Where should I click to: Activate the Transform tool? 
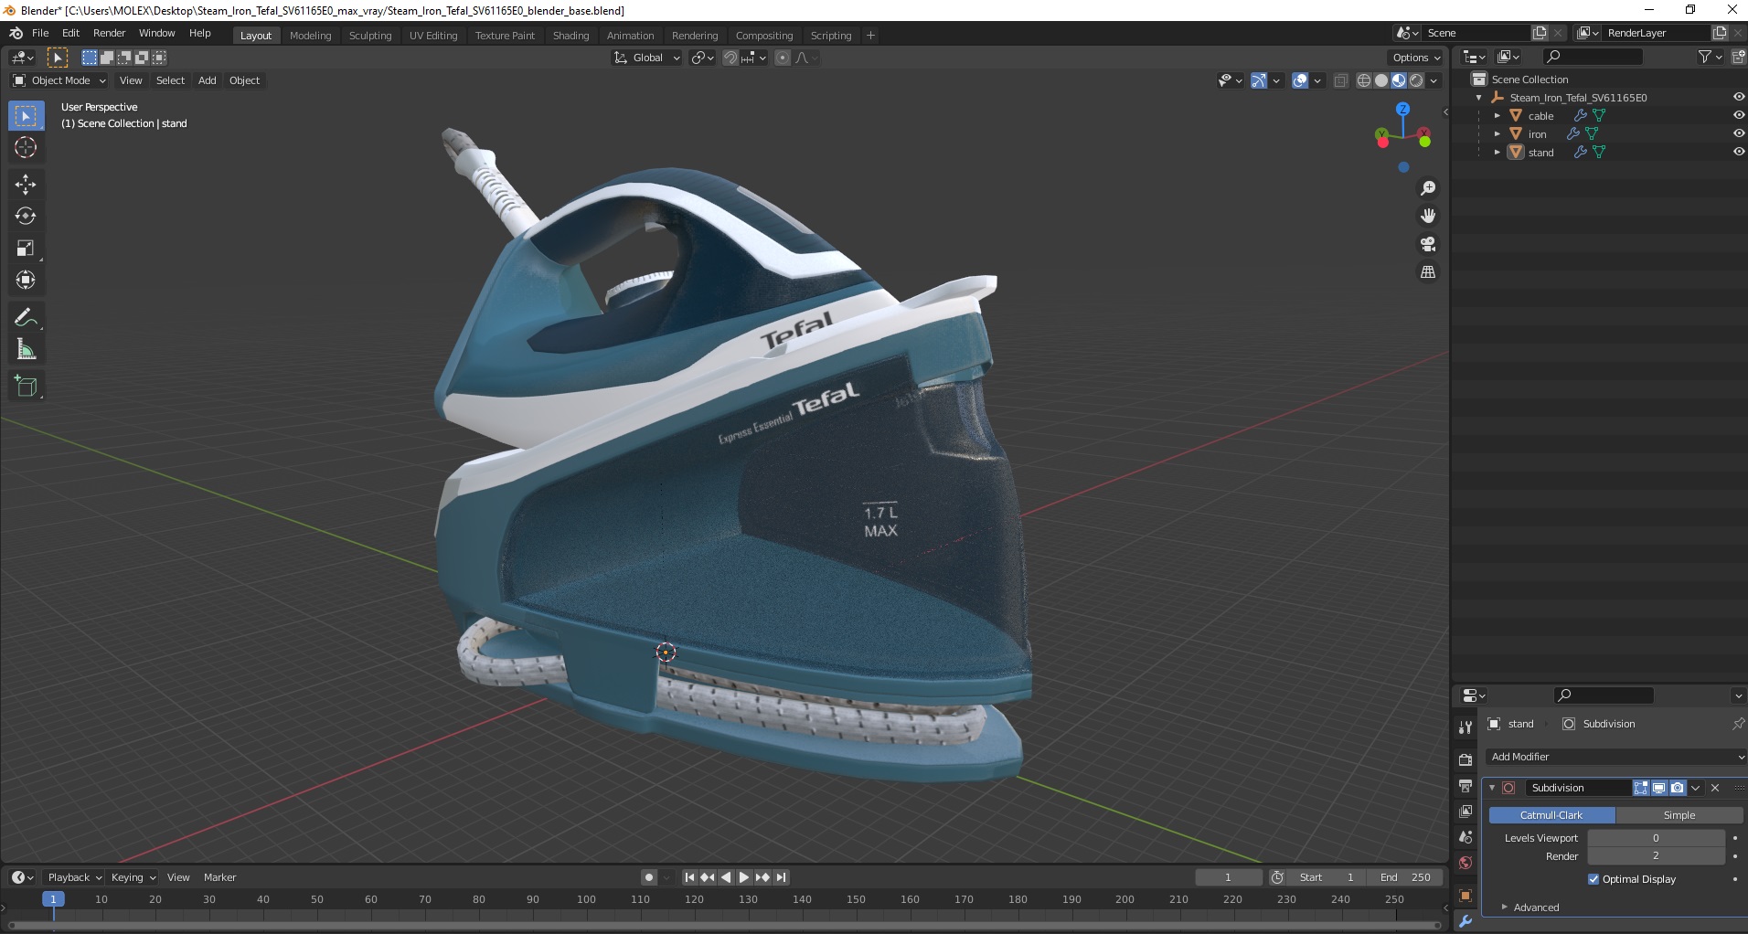pos(26,280)
